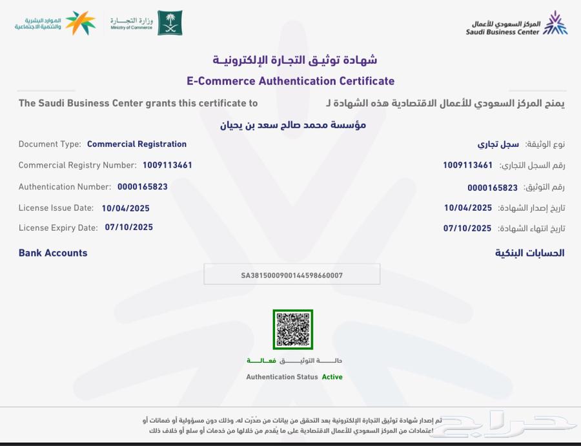This screenshot has height=446, width=581.
Task: Click the Arabic document type value سجل تجاري
Action: pyautogui.click(x=498, y=144)
